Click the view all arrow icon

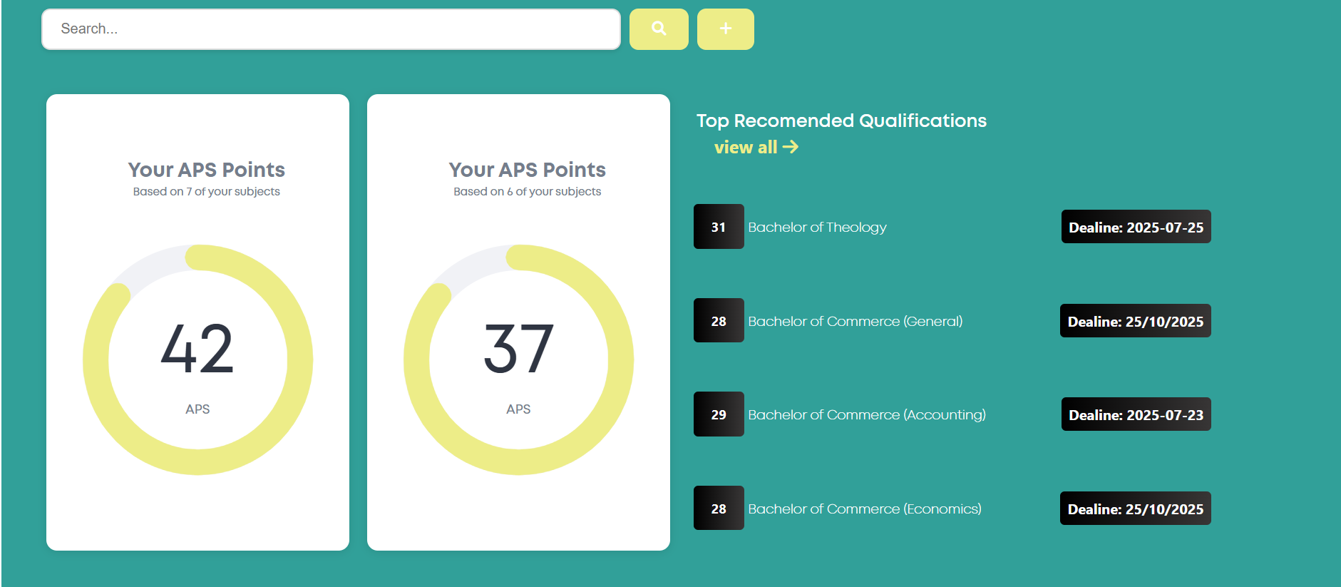point(790,147)
